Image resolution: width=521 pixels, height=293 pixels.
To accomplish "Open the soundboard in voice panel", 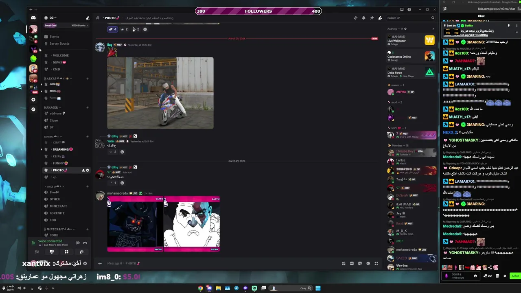I will (x=81, y=252).
